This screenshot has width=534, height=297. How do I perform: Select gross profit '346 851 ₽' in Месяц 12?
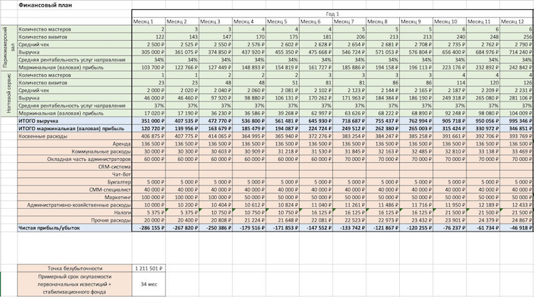point(516,128)
